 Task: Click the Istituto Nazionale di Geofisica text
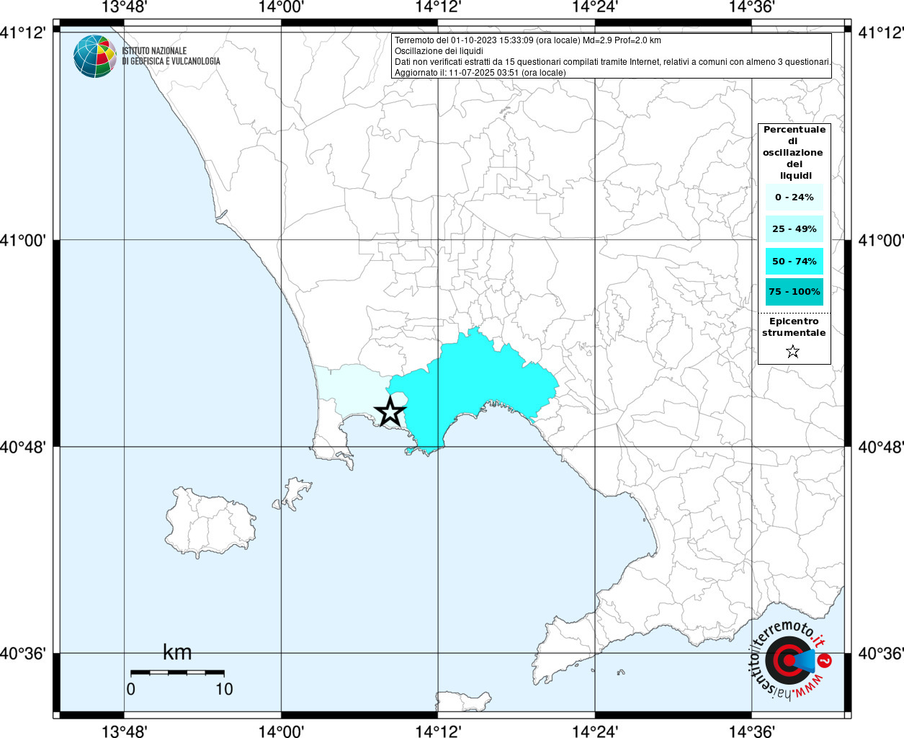click(x=171, y=56)
